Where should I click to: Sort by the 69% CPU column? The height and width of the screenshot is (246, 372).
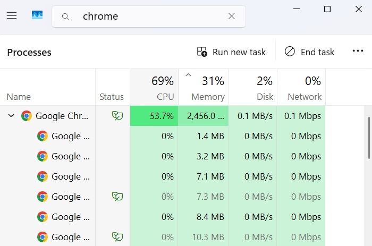[154, 87]
